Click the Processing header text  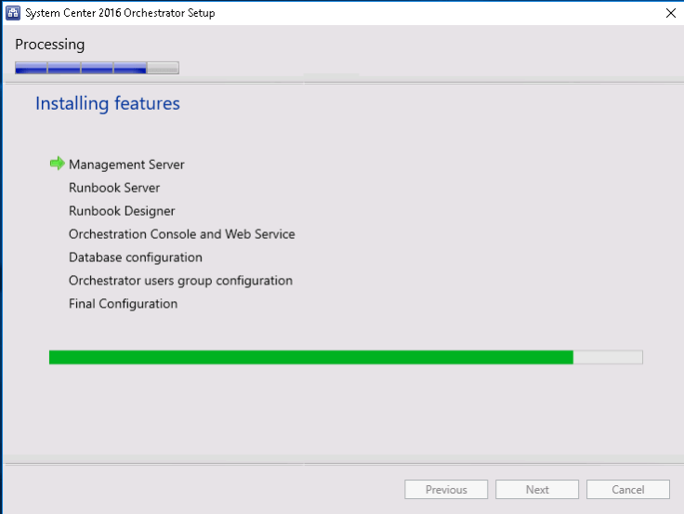[x=50, y=45]
